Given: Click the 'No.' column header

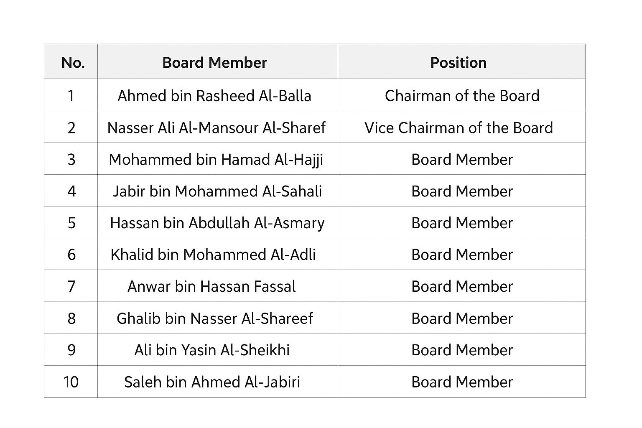Looking at the screenshot, I should 73,63.
